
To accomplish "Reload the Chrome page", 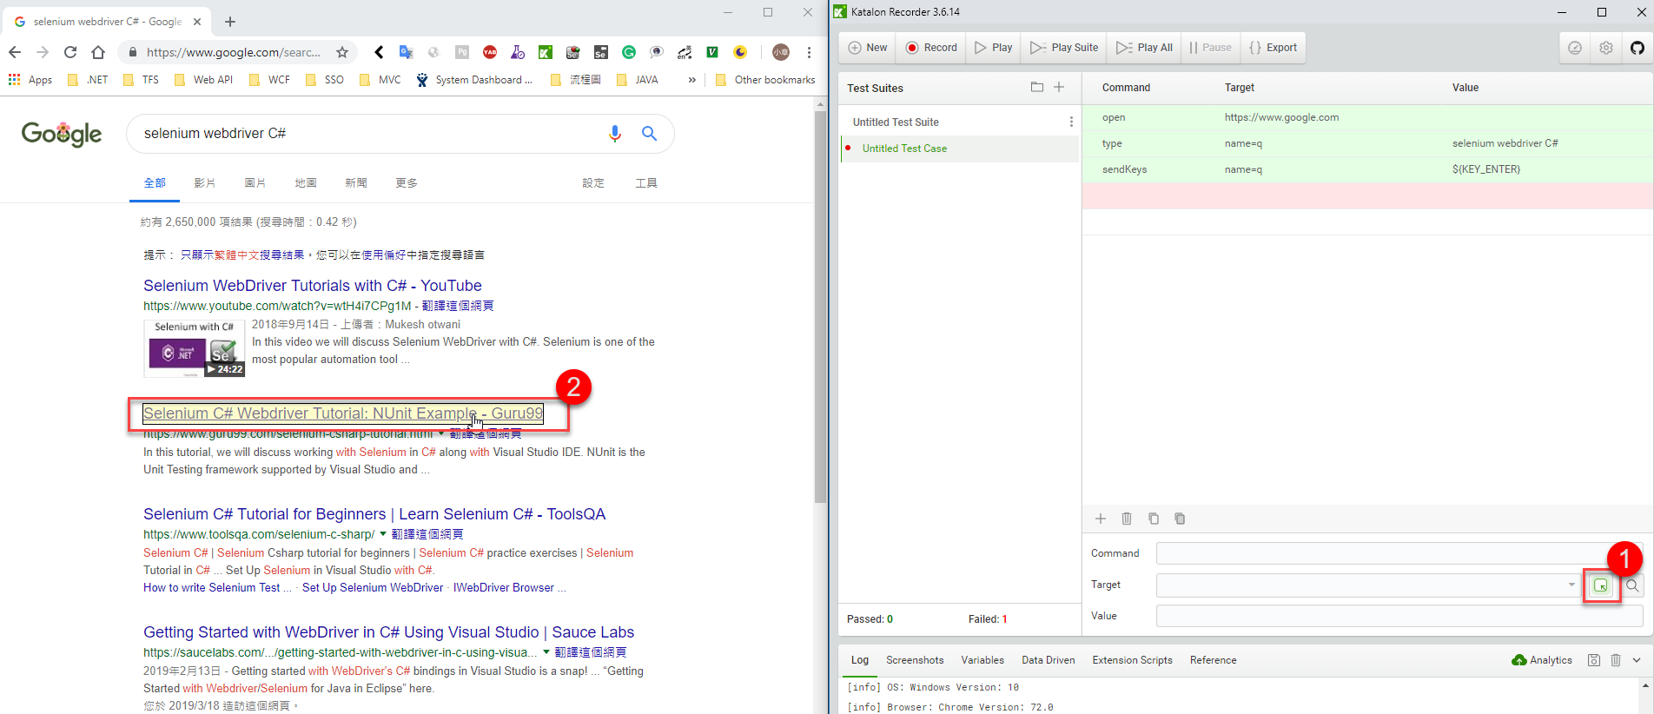I will point(70,52).
